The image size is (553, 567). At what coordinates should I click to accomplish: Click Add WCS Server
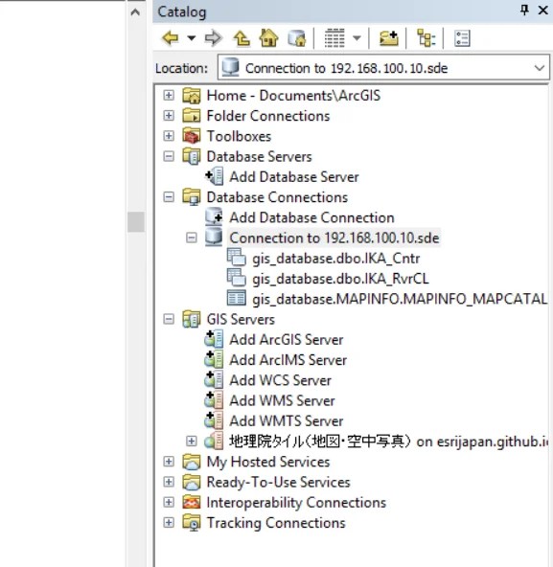click(x=281, y=380)
